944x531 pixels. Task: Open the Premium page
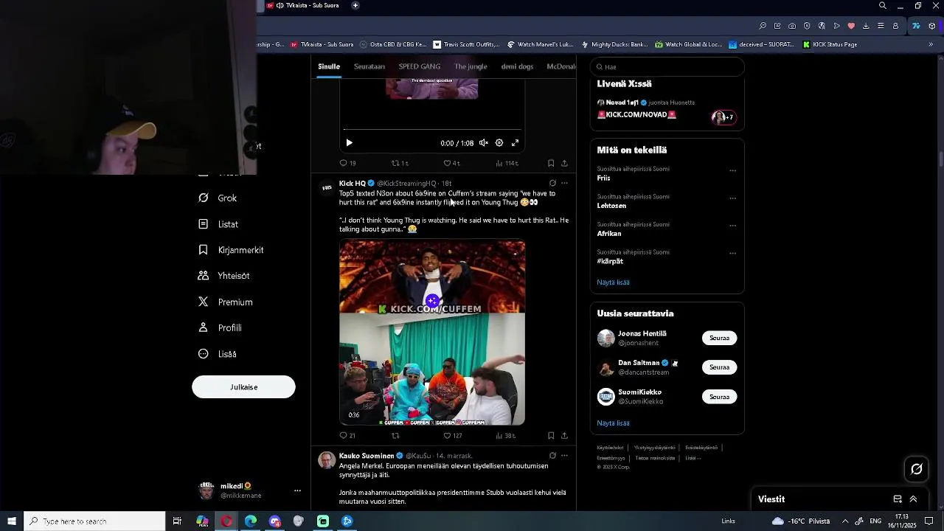[226, 302]
